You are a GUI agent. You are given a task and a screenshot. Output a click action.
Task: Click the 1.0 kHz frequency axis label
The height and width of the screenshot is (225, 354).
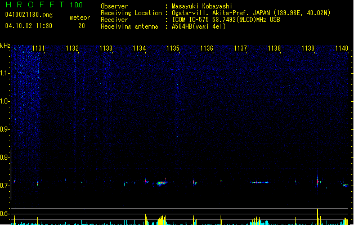[x=5, y=101]
